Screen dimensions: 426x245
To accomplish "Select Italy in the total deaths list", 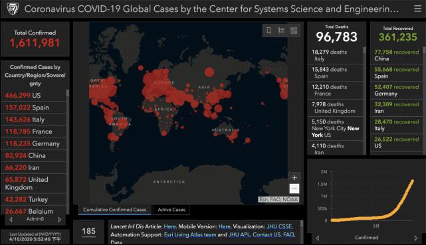I will [x=335, y=55].
